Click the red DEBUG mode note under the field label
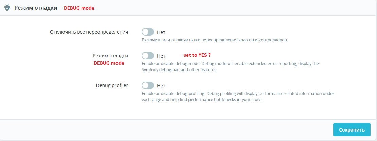This screenshot has width=377, height=141. (x=109, y=63)
